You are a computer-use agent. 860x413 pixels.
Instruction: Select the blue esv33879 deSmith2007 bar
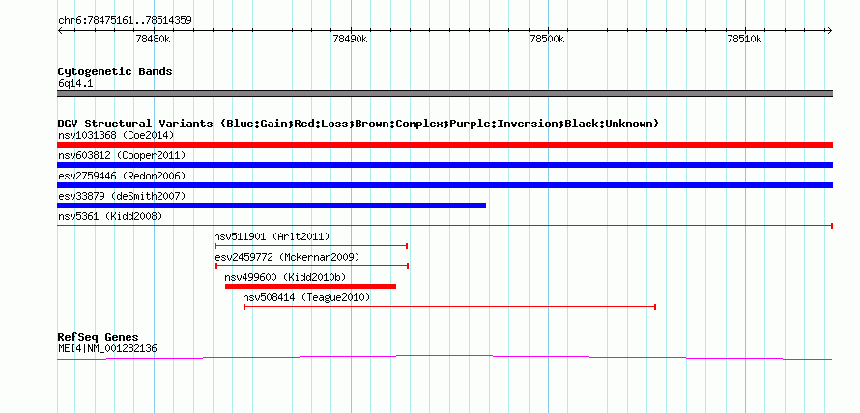pyautogui.click(x=272, y=206)
